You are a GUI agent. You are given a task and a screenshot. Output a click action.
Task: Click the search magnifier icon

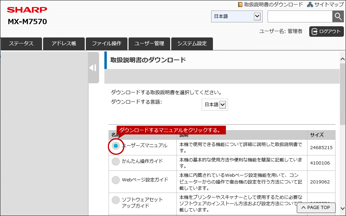pos(338,16)
